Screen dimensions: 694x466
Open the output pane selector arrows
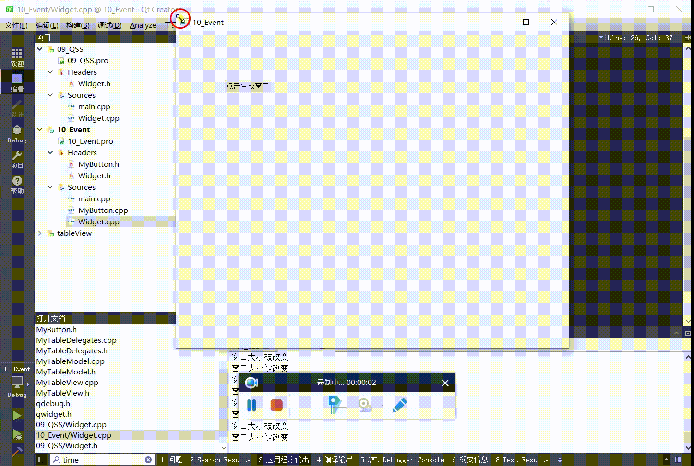(x=560, y=460)
